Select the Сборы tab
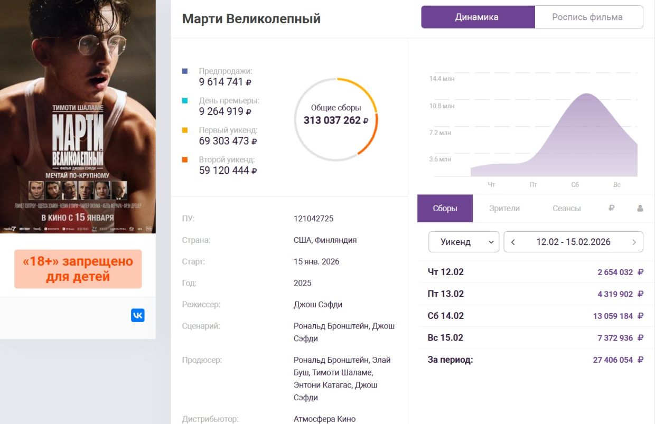This screenshot has height=424, width=655. (x=445, y=209)
